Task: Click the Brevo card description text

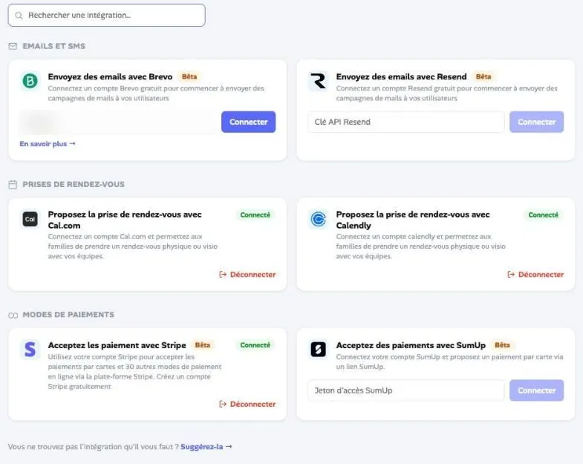Action: 156,94
